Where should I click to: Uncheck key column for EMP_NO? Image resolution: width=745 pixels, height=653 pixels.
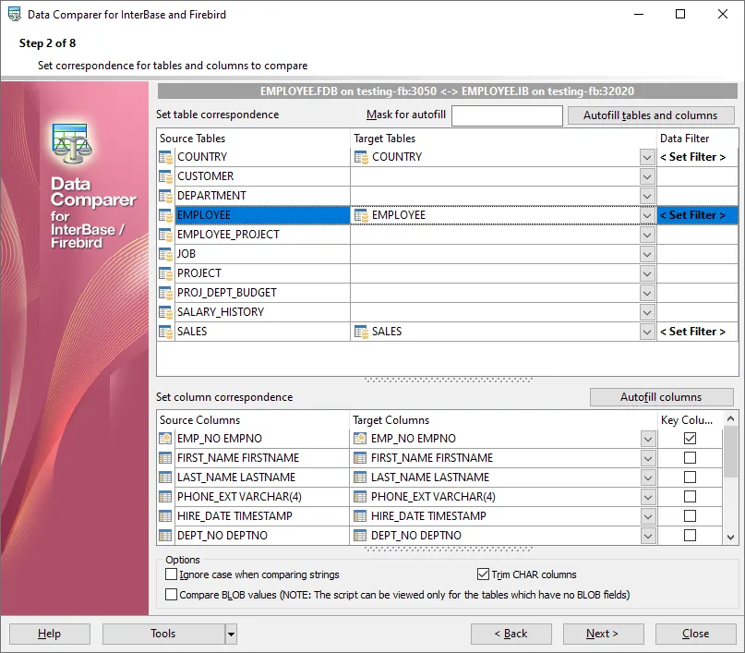point(690,438)
